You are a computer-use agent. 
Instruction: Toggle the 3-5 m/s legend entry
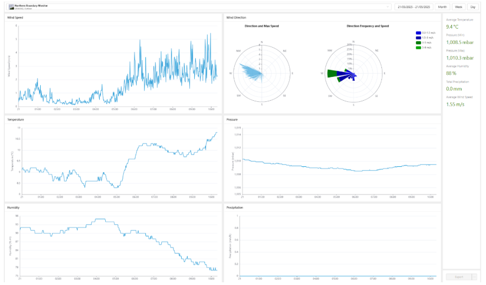click(424, 43)
